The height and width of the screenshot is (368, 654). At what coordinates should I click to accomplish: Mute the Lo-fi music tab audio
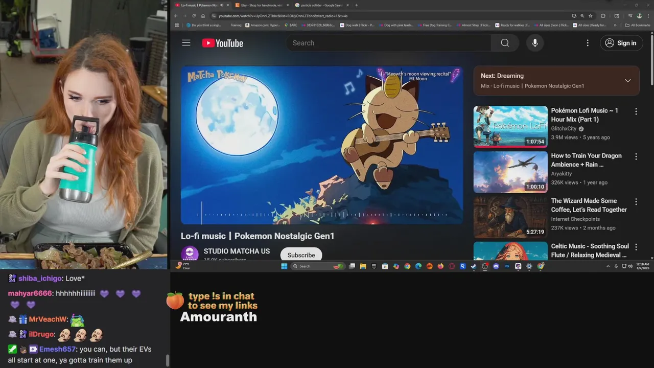coord(221,5)
